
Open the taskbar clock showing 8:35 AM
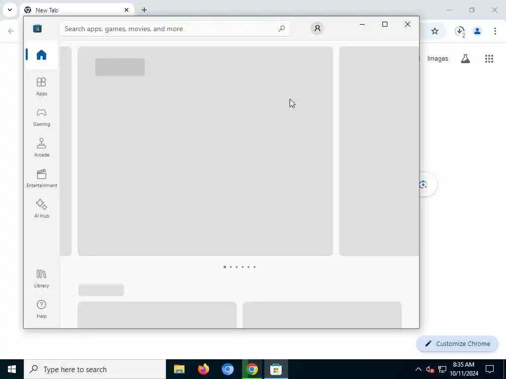pos(464,369)
